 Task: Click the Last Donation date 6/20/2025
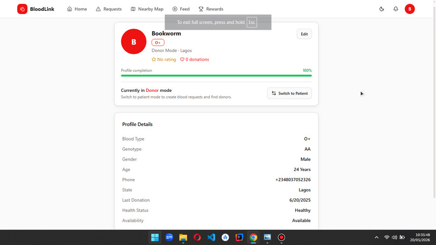click(x=300, y=200)
